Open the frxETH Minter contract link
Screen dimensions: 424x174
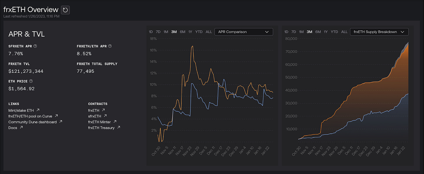tap(100, 122)
